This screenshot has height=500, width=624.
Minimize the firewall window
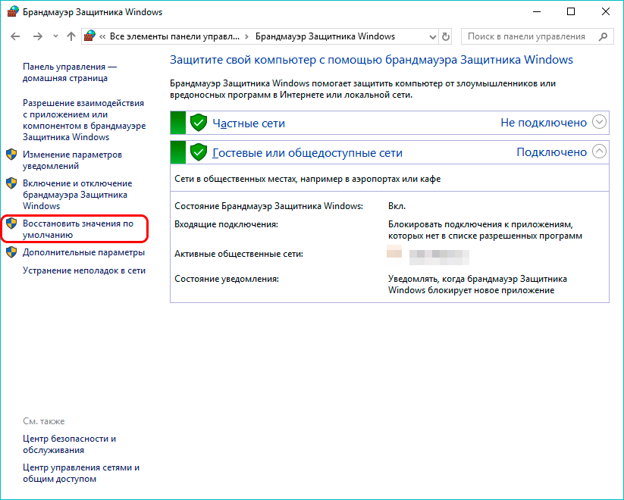tap(537, 12)
